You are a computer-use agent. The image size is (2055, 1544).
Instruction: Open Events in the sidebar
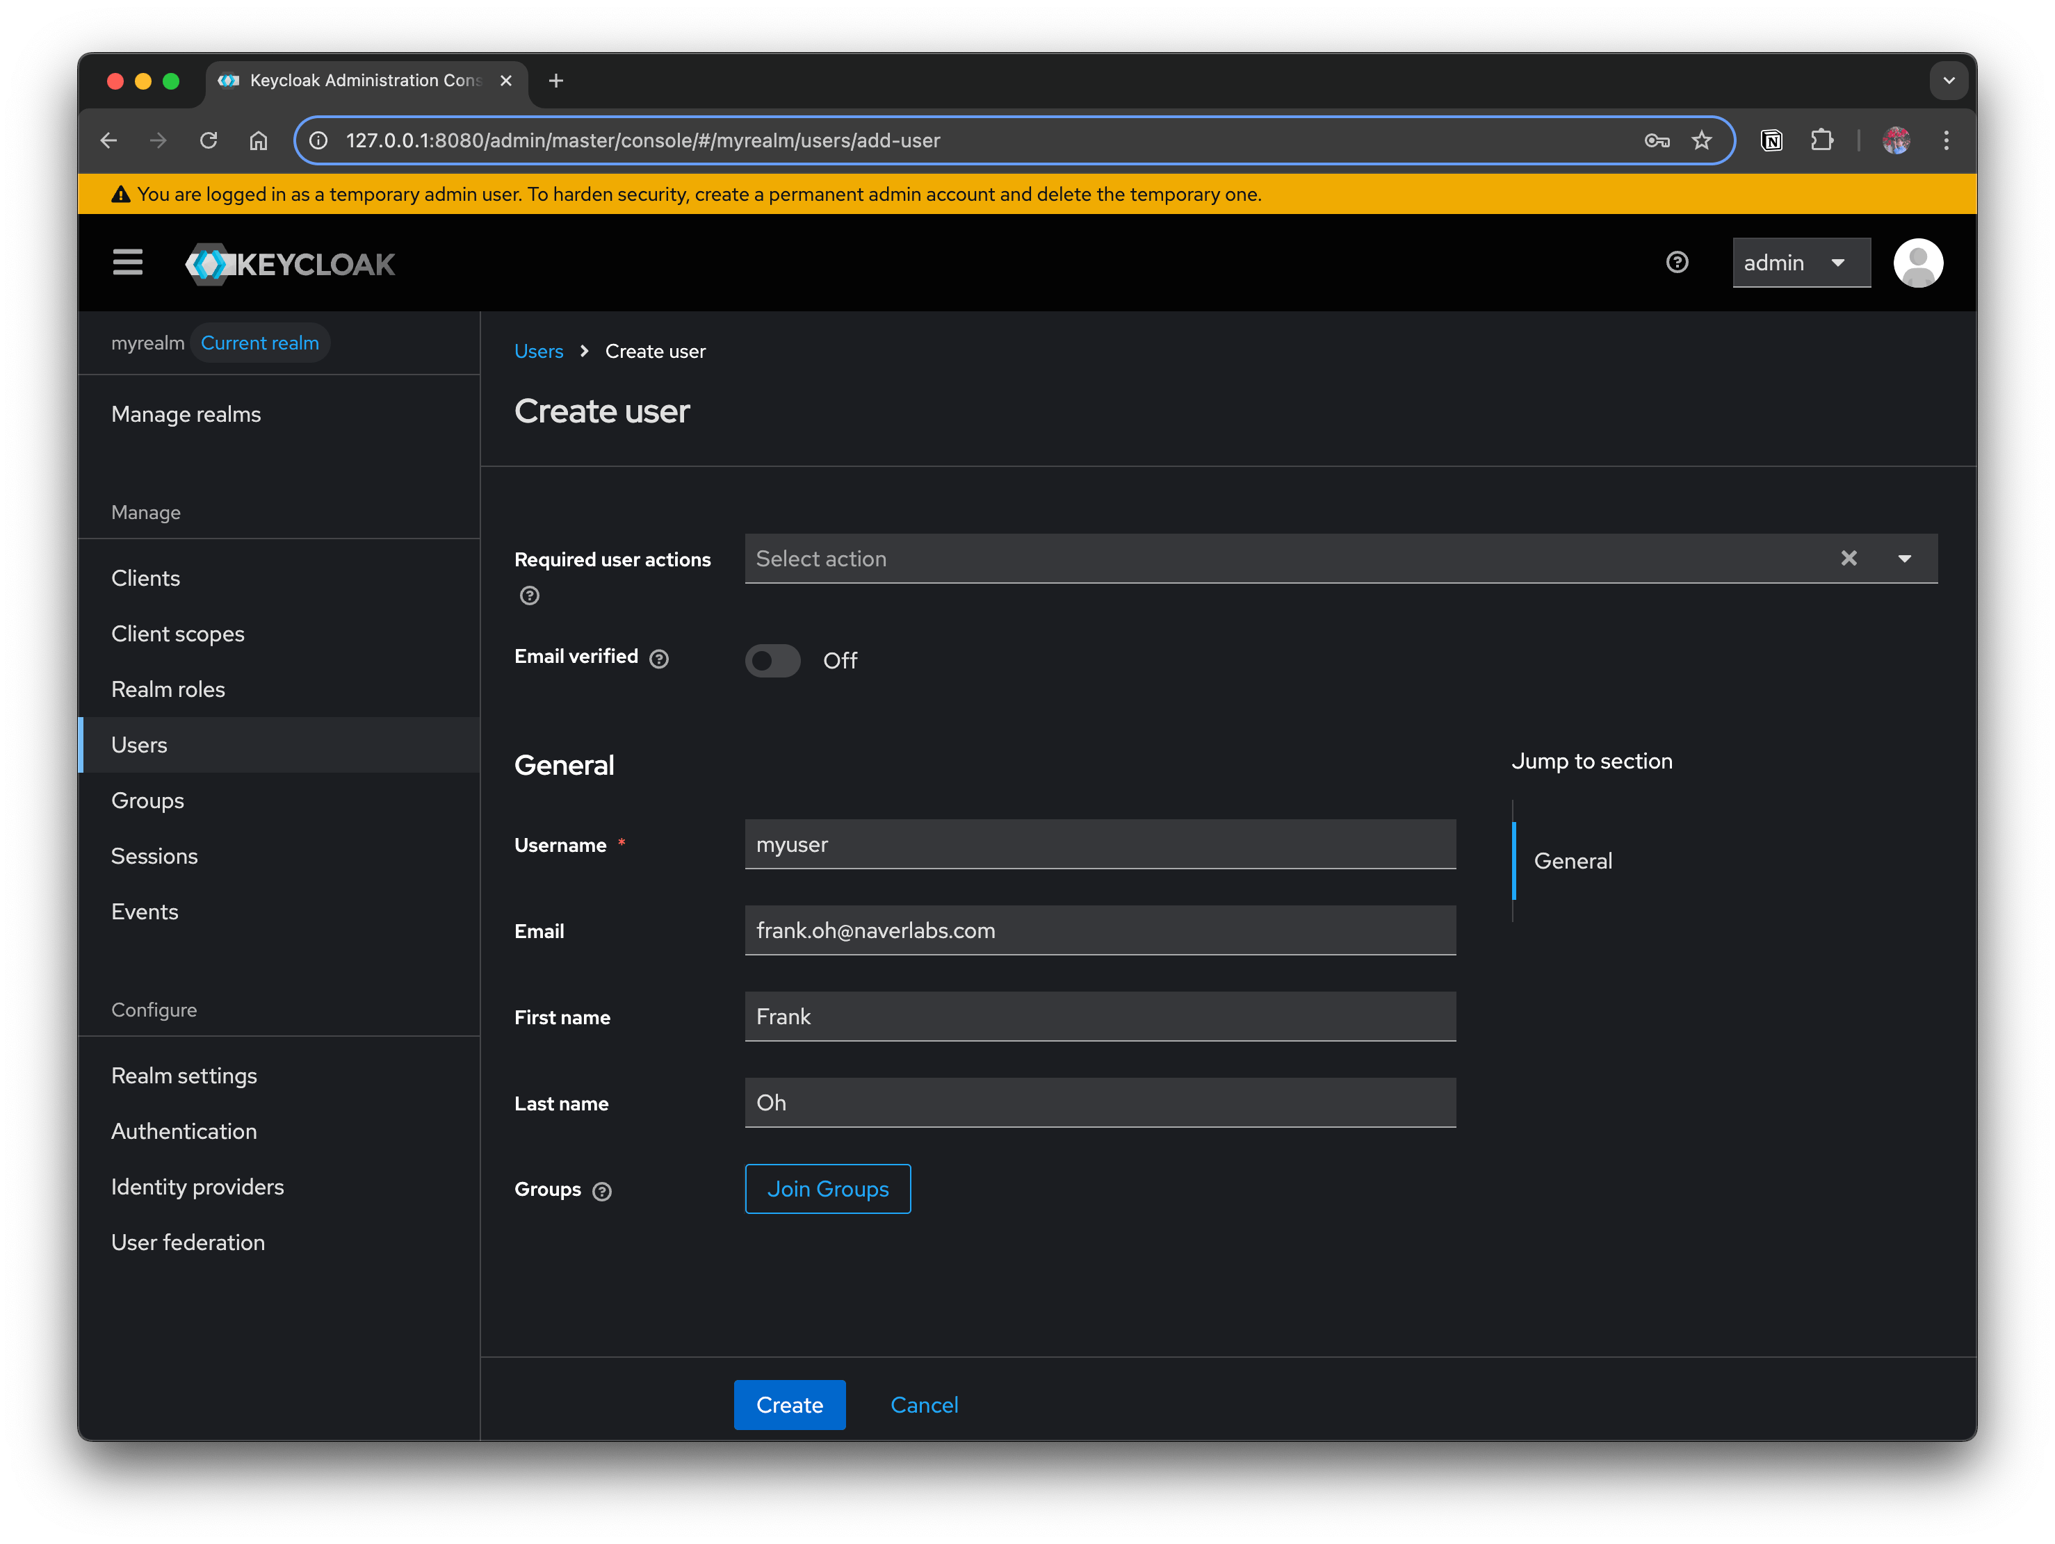click(145, 912)
